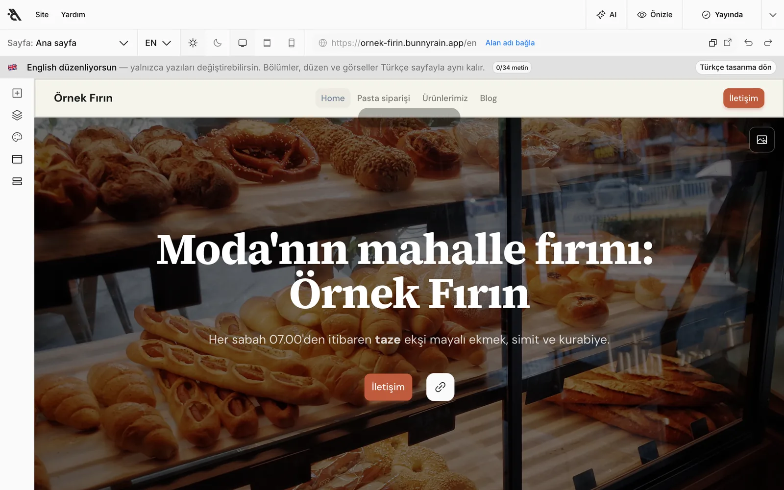The image size is (784, 490).
Task: Click Türkçe tasarıma dön button
Action: (x=735, y=68)
